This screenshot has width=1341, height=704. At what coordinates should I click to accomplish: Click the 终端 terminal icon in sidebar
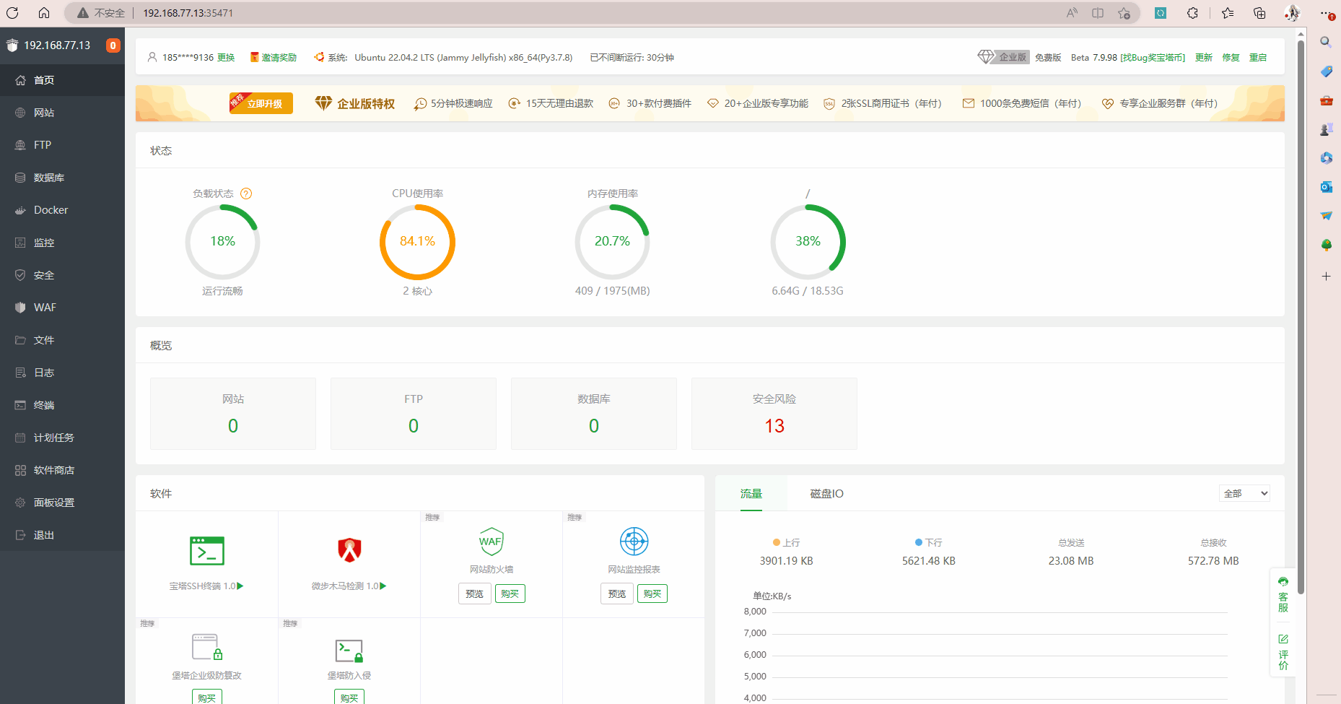tap(20, 405)
